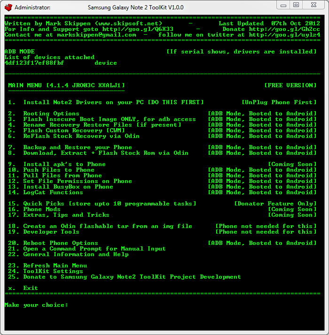
Task: Click option 21 'Open a Command Prompt for Manual Input'
Action: pyautogui.click(x=87, y=249)
